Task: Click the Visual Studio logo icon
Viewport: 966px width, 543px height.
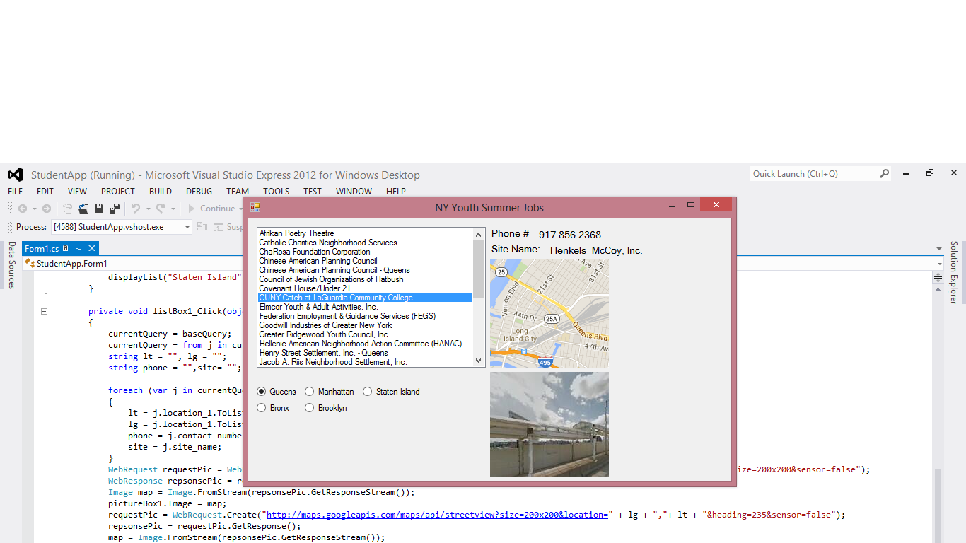Action: tap(15, 175)
